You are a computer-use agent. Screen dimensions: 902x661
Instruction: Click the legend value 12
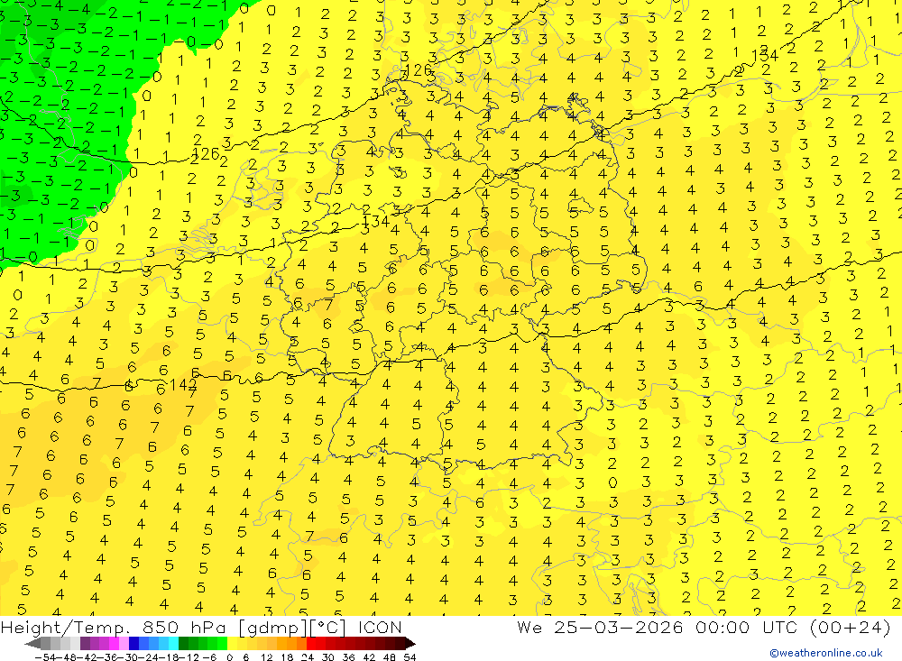(x=266, y=657)
